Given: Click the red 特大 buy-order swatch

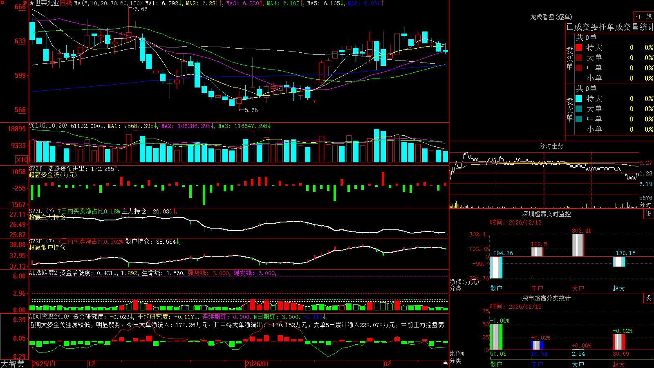Looking at the screenshot, I should point(579,47).
